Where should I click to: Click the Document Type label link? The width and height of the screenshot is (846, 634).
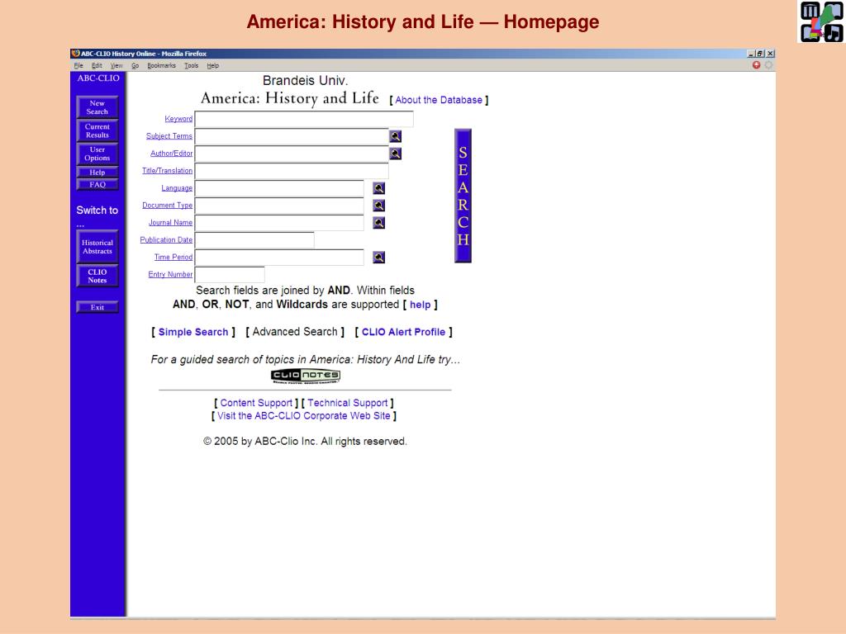[167, 206]
